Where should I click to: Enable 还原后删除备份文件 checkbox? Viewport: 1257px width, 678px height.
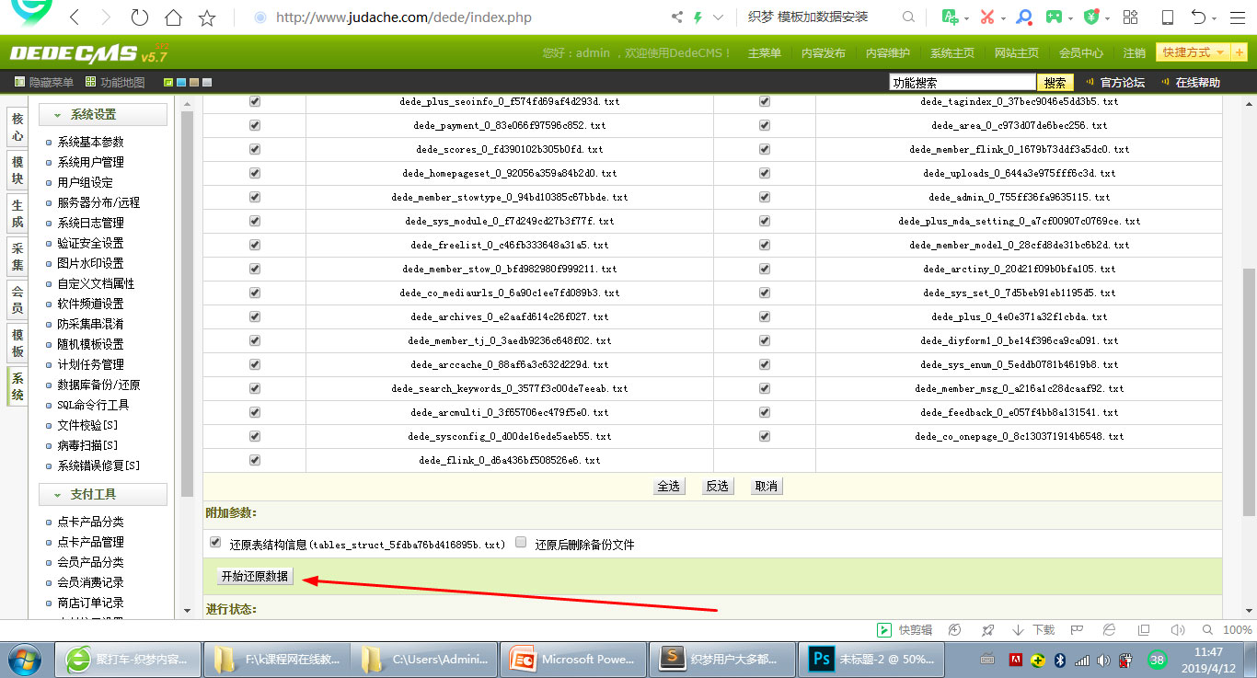[x=521, y=543]
